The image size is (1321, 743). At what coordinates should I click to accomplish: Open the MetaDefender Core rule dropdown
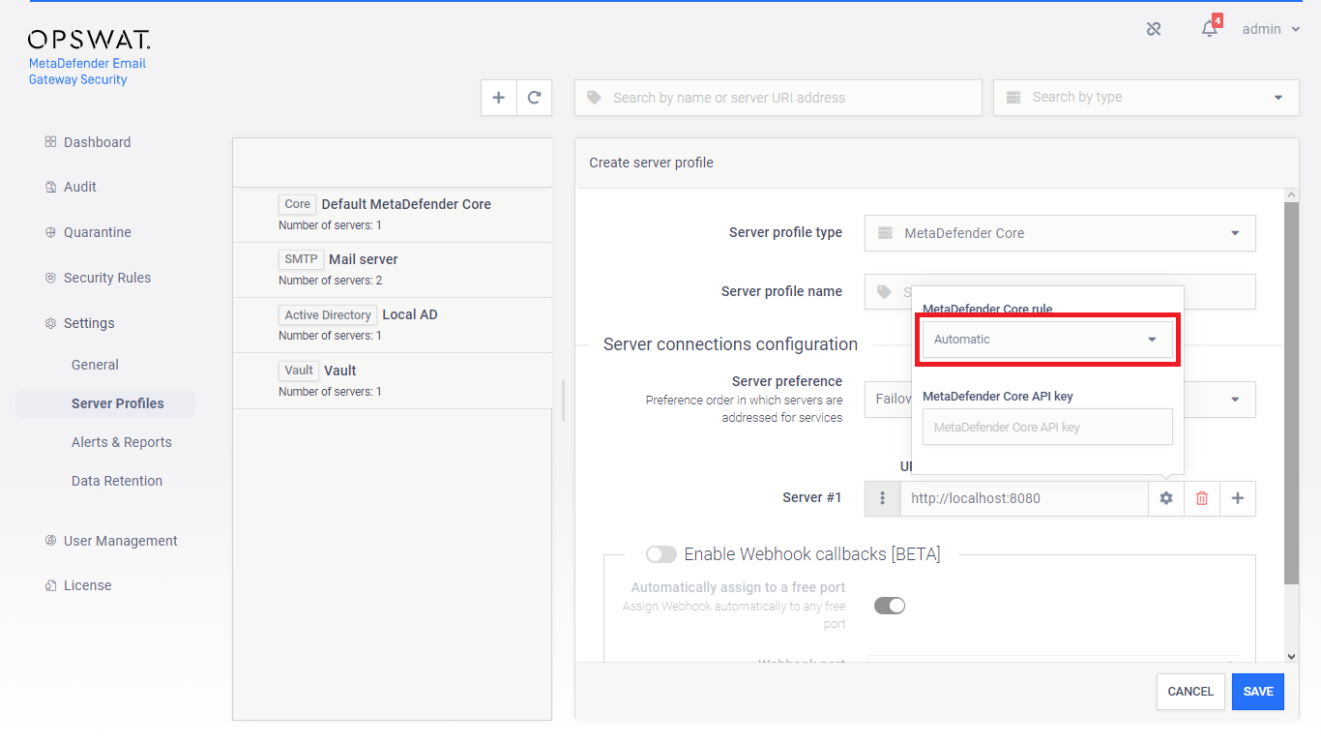pos(1047,340)
